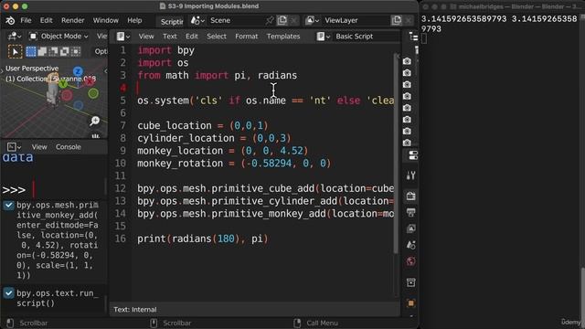Open the World properties tab icon
The height and width of the screenshot is (329, 585).
click(410, 261)
